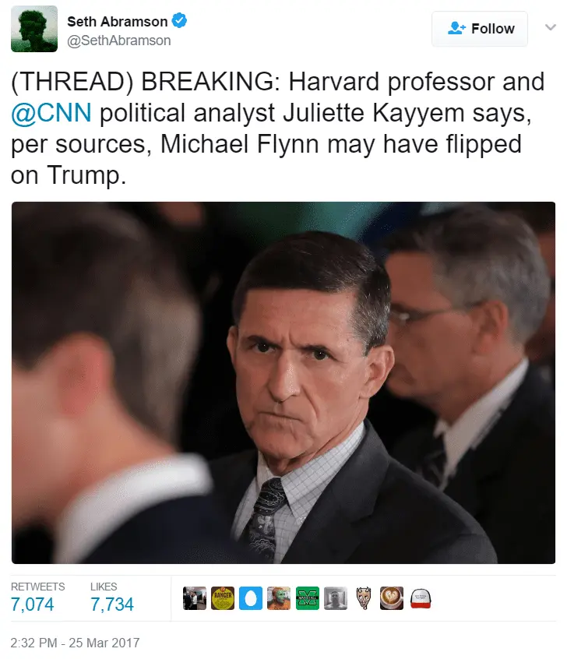The image size is (567, 659).
Task: Open the latte art coffee avatar
Action: (x=392, y=598)
